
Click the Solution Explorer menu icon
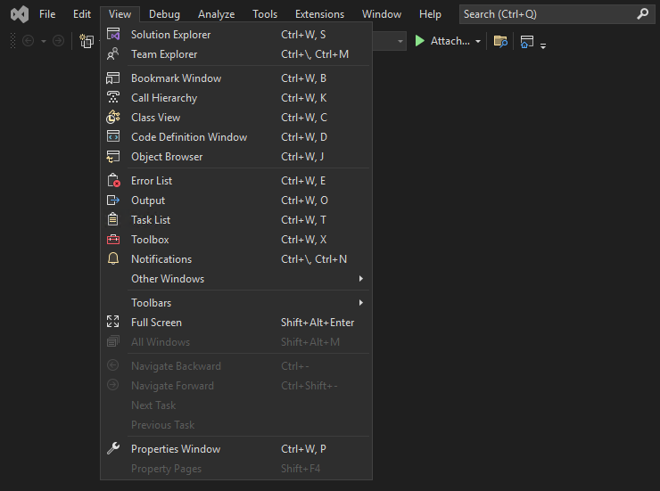(113, 34)
